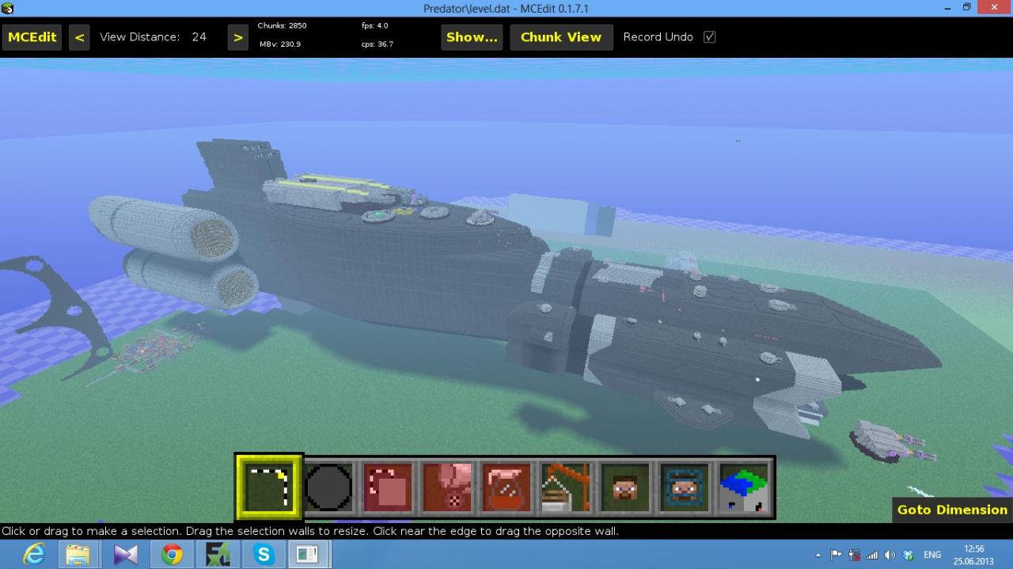Select the Fill and Replace tool
The height and width of the screenshot is (569, 1013).
tap(446, 486)
